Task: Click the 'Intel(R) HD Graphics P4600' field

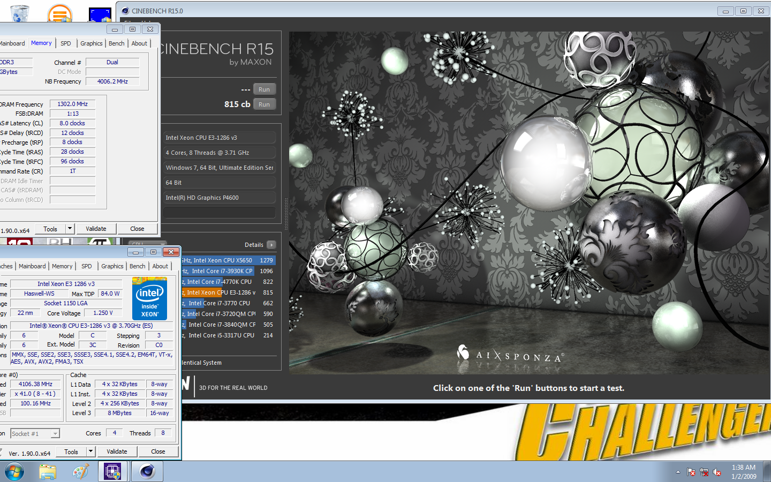Action: 219,198
